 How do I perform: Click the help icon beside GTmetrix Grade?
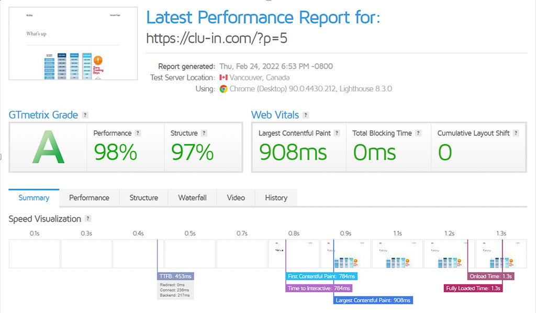[x=85, y=115]
